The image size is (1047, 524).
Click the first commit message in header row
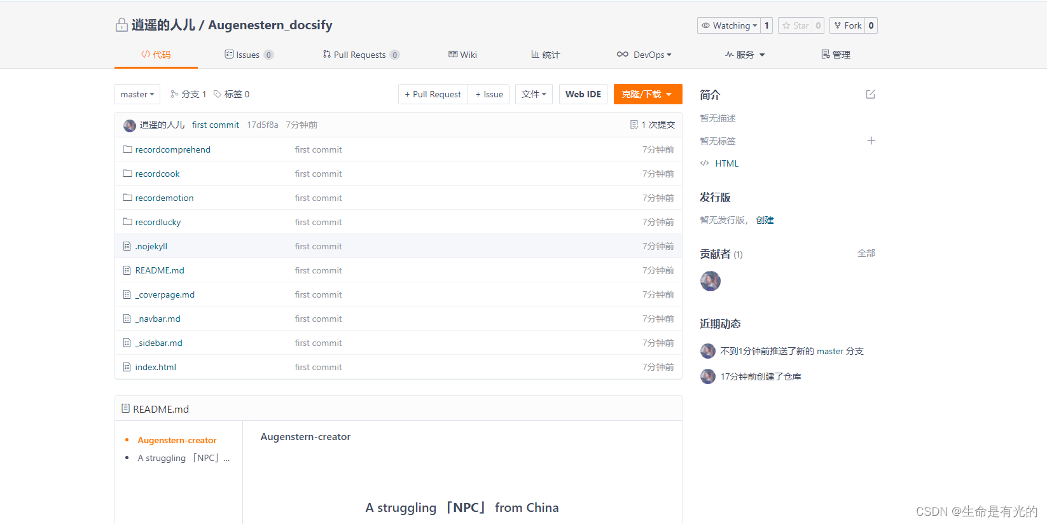216,125
